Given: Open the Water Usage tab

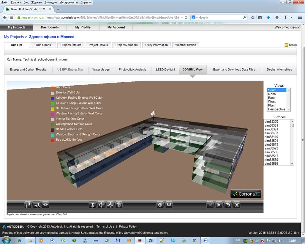Looking at the screenshot, I should 101,70.
